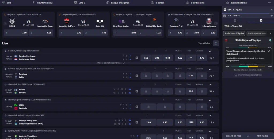Collapse the Copa do Brasil section
Viewport: 274px width, 139px height.
pyautogui.click(x=210, y=69)
